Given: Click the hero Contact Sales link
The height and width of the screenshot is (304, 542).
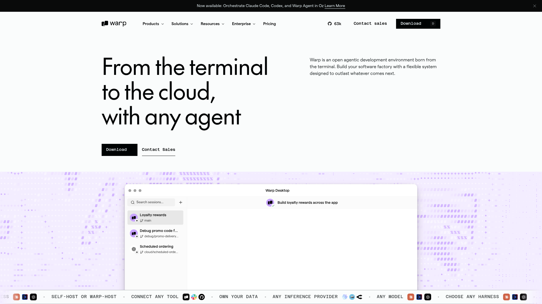Looking at the screenshot, I should 158,150.
